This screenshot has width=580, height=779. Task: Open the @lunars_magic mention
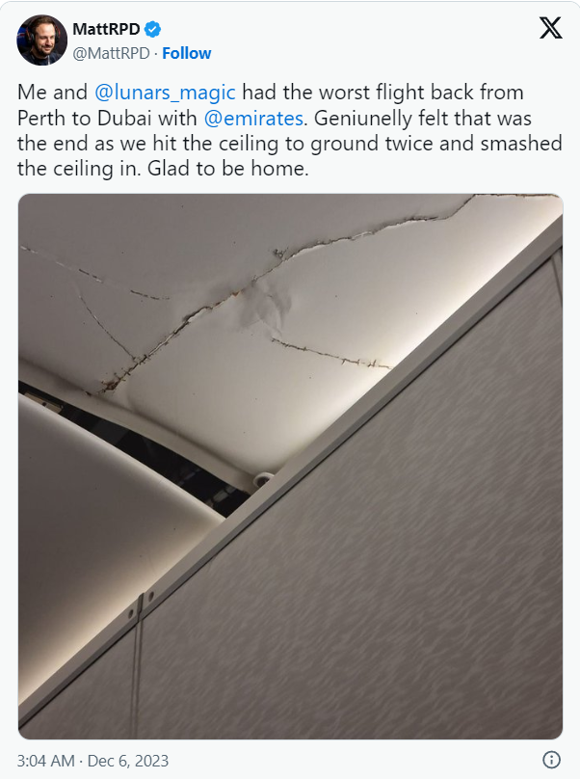165,93
